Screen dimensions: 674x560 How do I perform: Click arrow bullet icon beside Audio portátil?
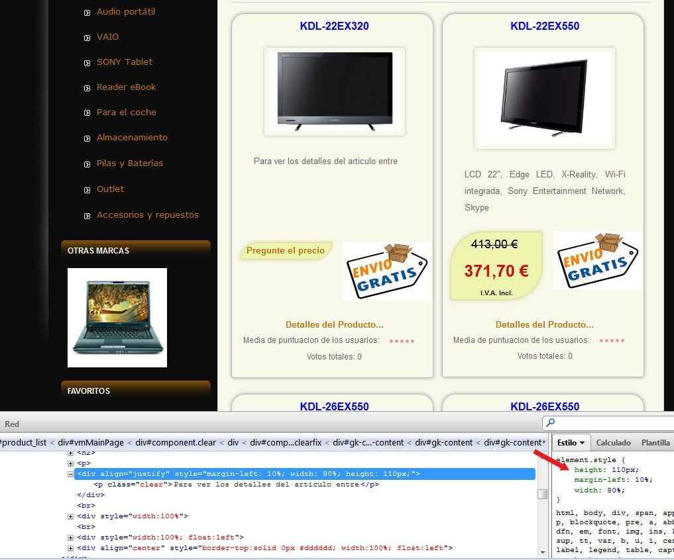click(87, 13)
